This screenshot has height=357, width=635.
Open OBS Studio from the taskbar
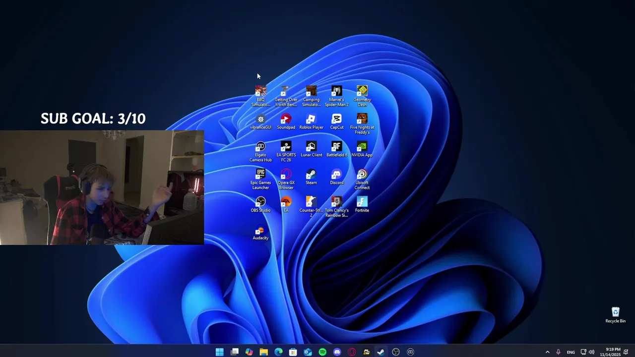(x=396, y=352)
